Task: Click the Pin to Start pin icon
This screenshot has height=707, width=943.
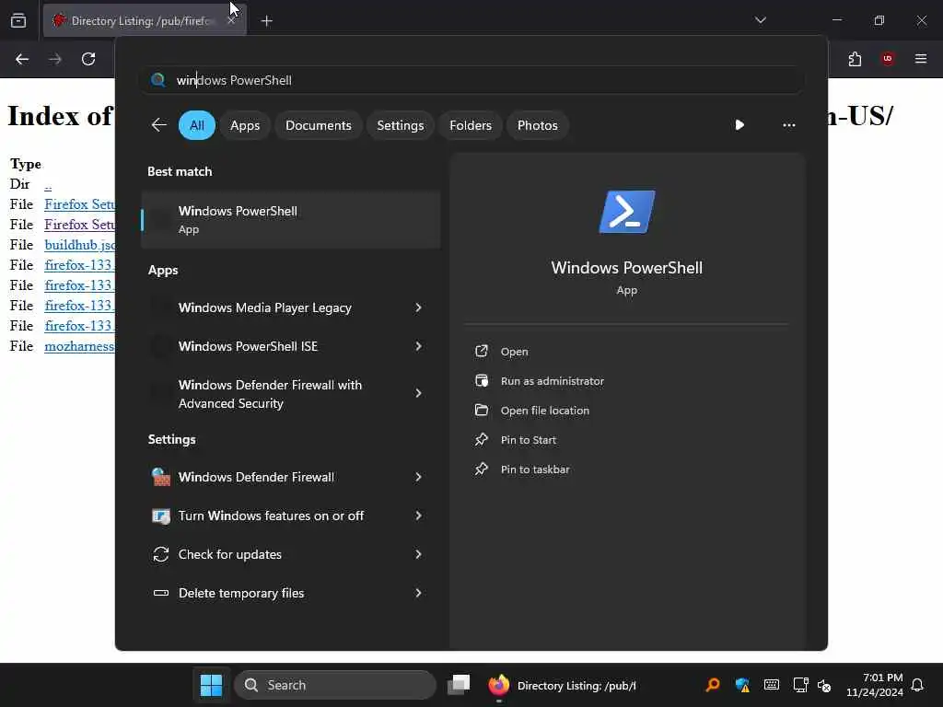Action: coord(481,439)
